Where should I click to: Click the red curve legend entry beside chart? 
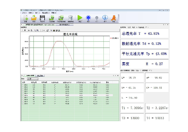(x=114, y=38)
